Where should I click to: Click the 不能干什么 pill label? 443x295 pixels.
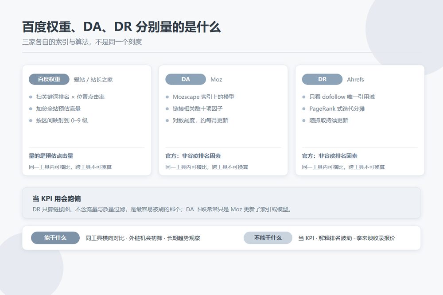tap(268, 238)
